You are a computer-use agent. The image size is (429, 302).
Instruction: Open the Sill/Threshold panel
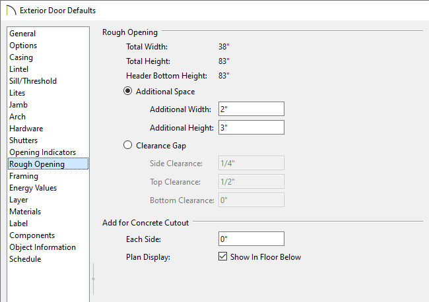(33, 81)
